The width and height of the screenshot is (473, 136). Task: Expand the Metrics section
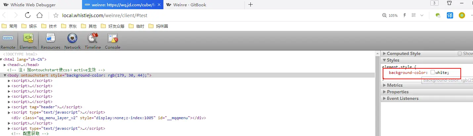click(384, 85)
